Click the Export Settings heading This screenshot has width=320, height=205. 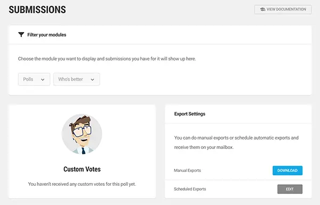189,114
